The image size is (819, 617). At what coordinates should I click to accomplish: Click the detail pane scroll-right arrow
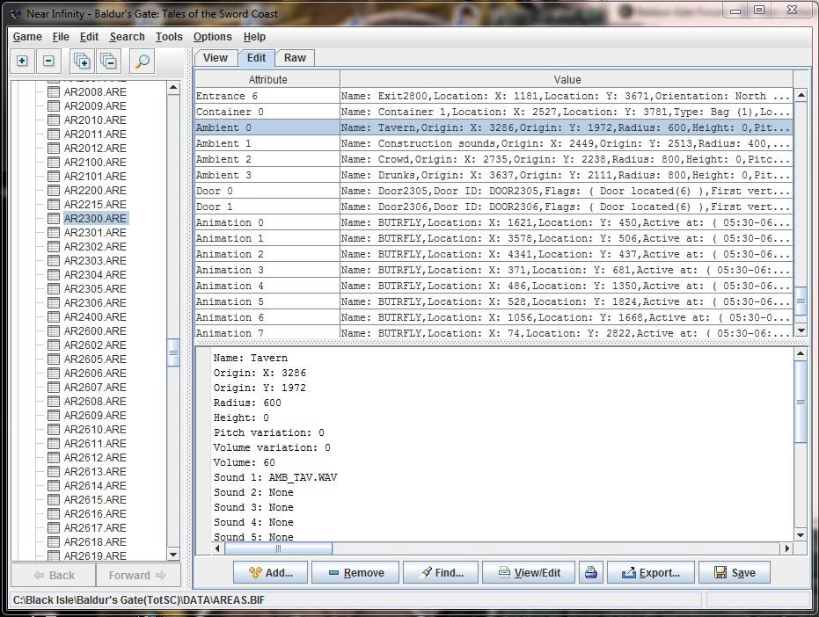(787, 548)
